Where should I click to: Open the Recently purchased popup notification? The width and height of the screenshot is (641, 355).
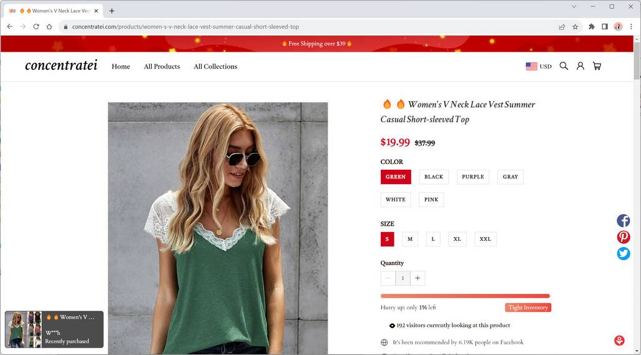[54, 329]
